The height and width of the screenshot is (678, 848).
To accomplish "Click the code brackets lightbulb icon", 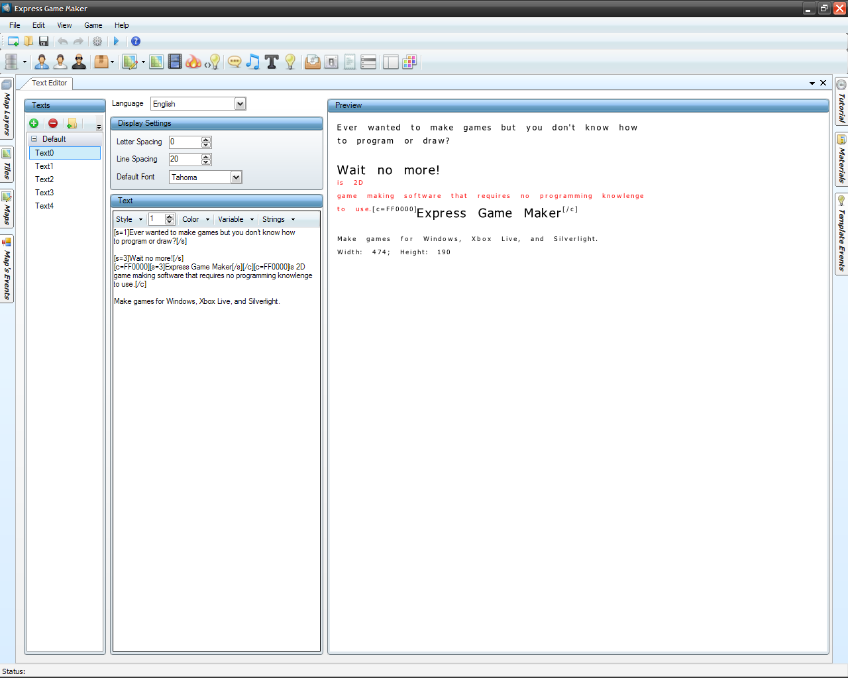I will (212, 62).
